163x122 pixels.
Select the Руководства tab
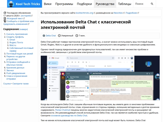click(x=105, y=4)
